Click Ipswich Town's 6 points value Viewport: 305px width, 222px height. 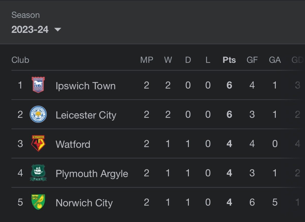coord(229,85)
